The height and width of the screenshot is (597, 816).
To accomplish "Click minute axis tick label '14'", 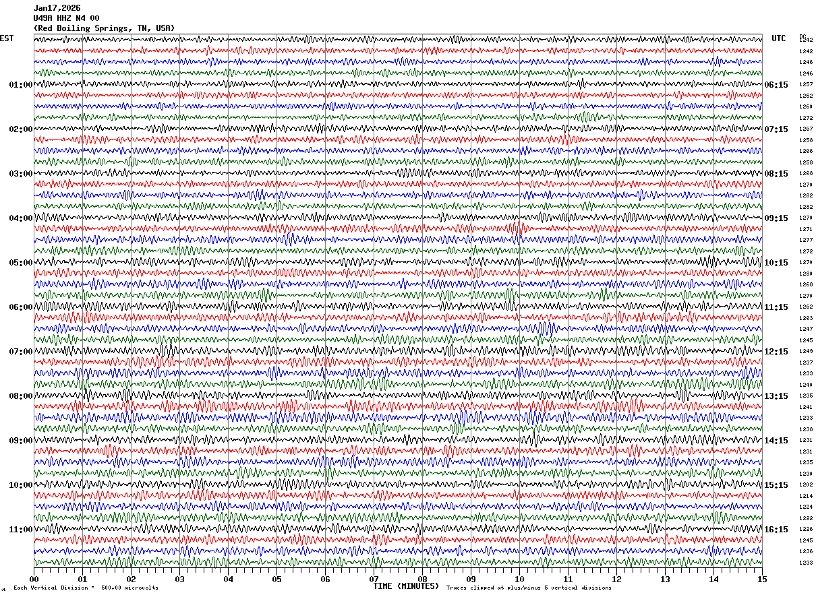I will [713, 579].
